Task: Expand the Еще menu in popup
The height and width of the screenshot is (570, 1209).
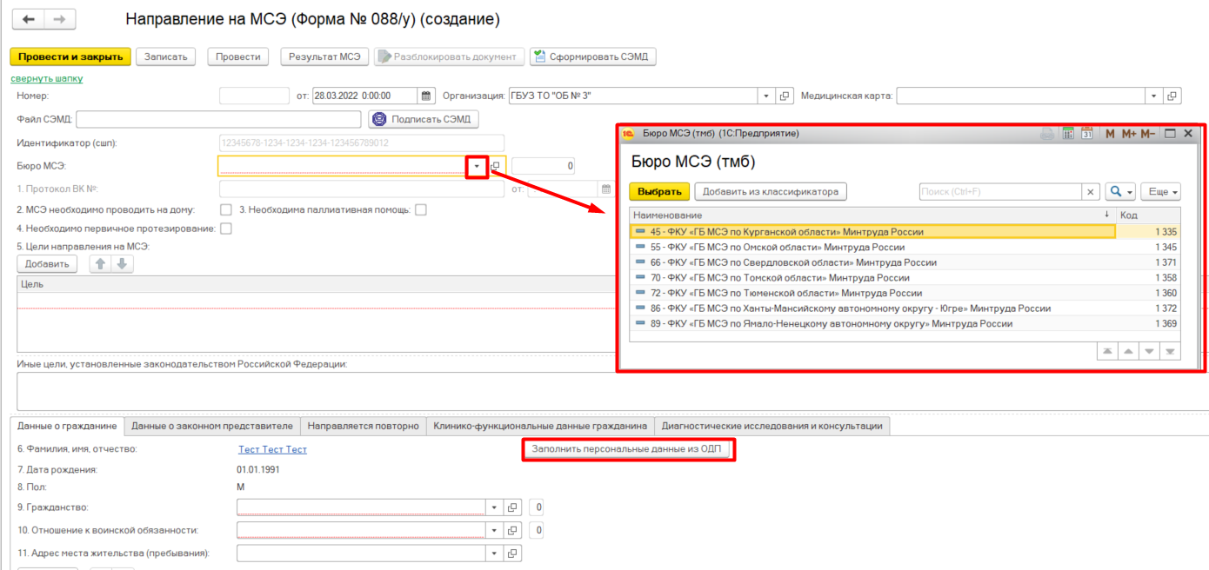Action: coord(1160,191)
